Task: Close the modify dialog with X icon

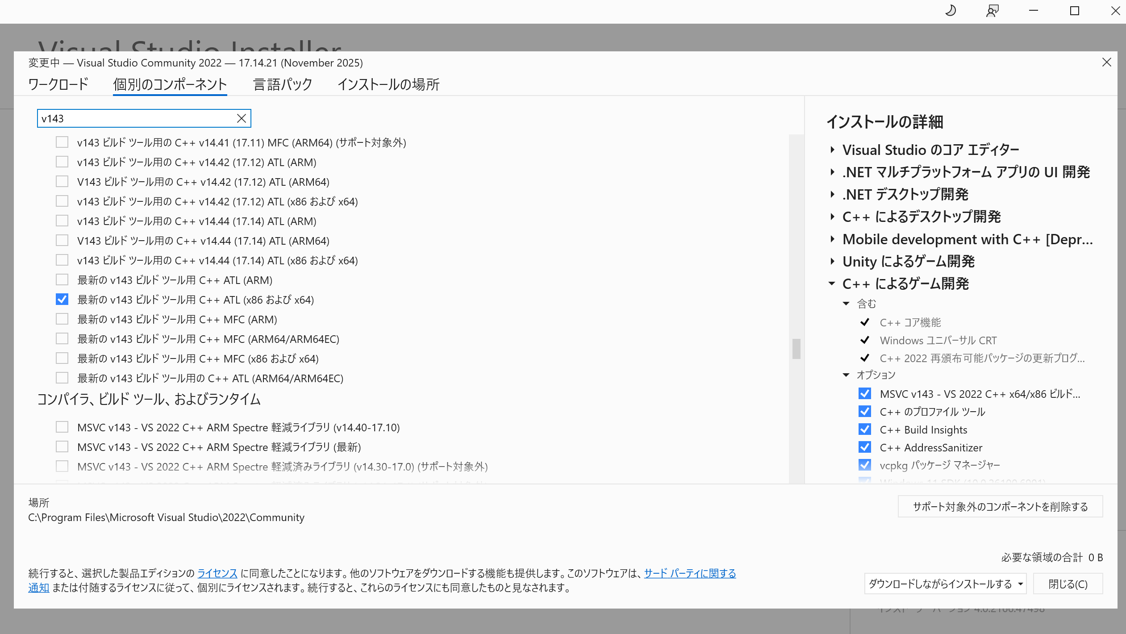Action: (x=1106, y=63)
